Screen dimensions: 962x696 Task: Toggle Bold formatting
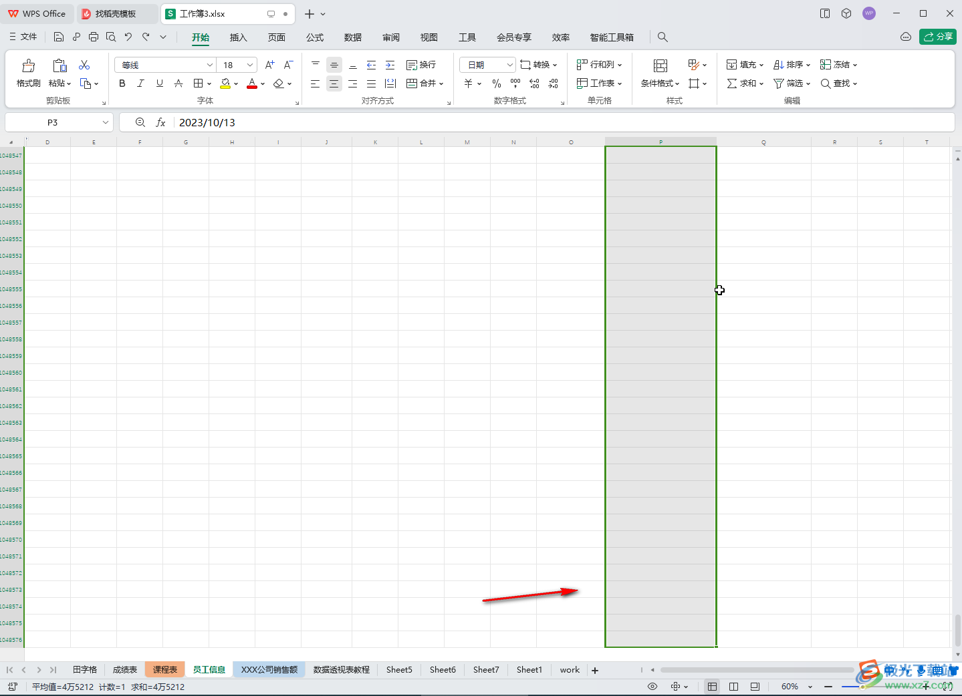pos(122,83)
